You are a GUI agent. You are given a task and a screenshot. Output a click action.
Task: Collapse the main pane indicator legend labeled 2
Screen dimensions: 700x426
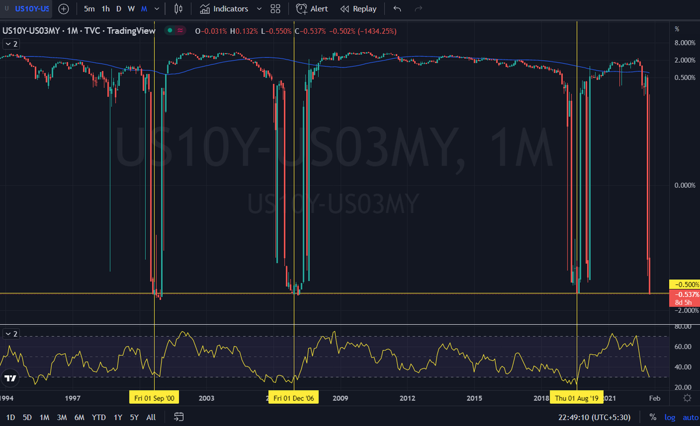11,43
